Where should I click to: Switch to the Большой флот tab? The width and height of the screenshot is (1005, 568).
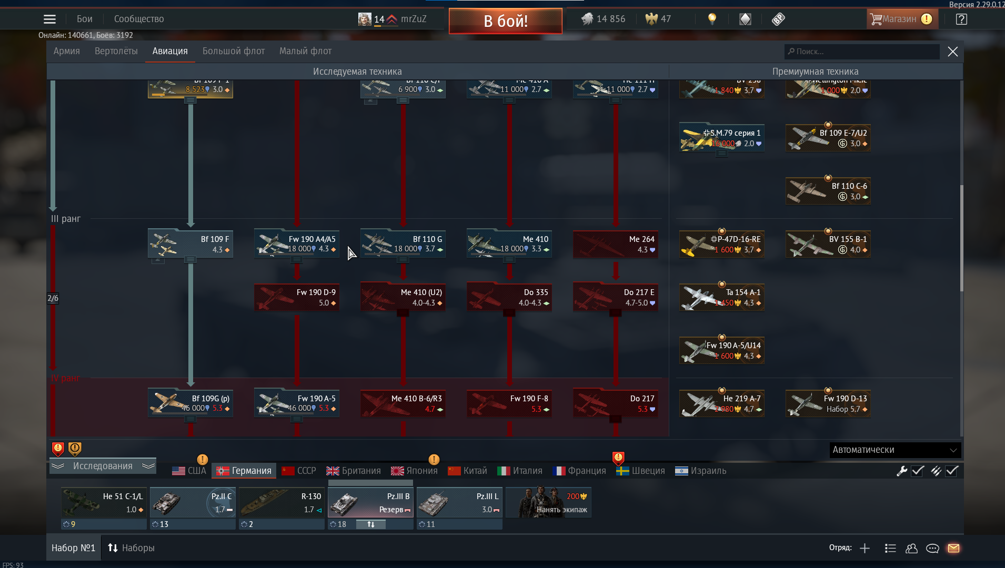pyautogui.click(x=234, y=51)
